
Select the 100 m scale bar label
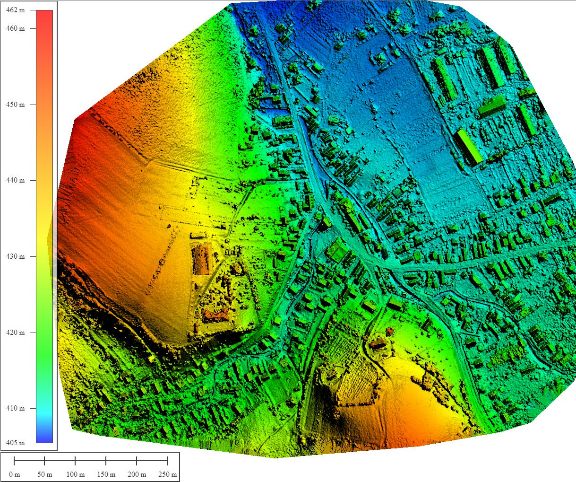[x=75, y=474]
